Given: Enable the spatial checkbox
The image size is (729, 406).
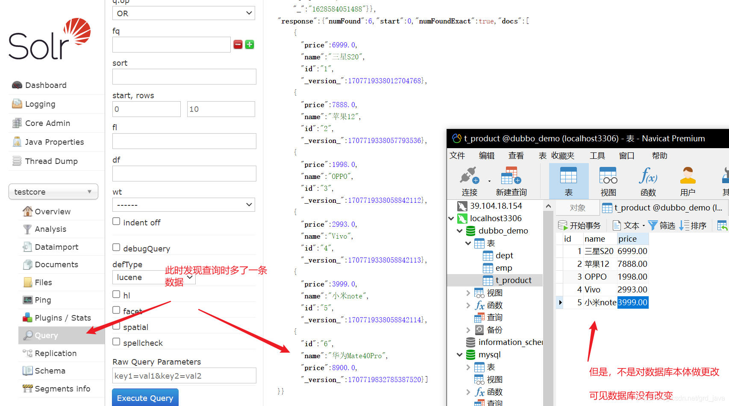Looking at the screenshot, I should [x=116, y=326].
